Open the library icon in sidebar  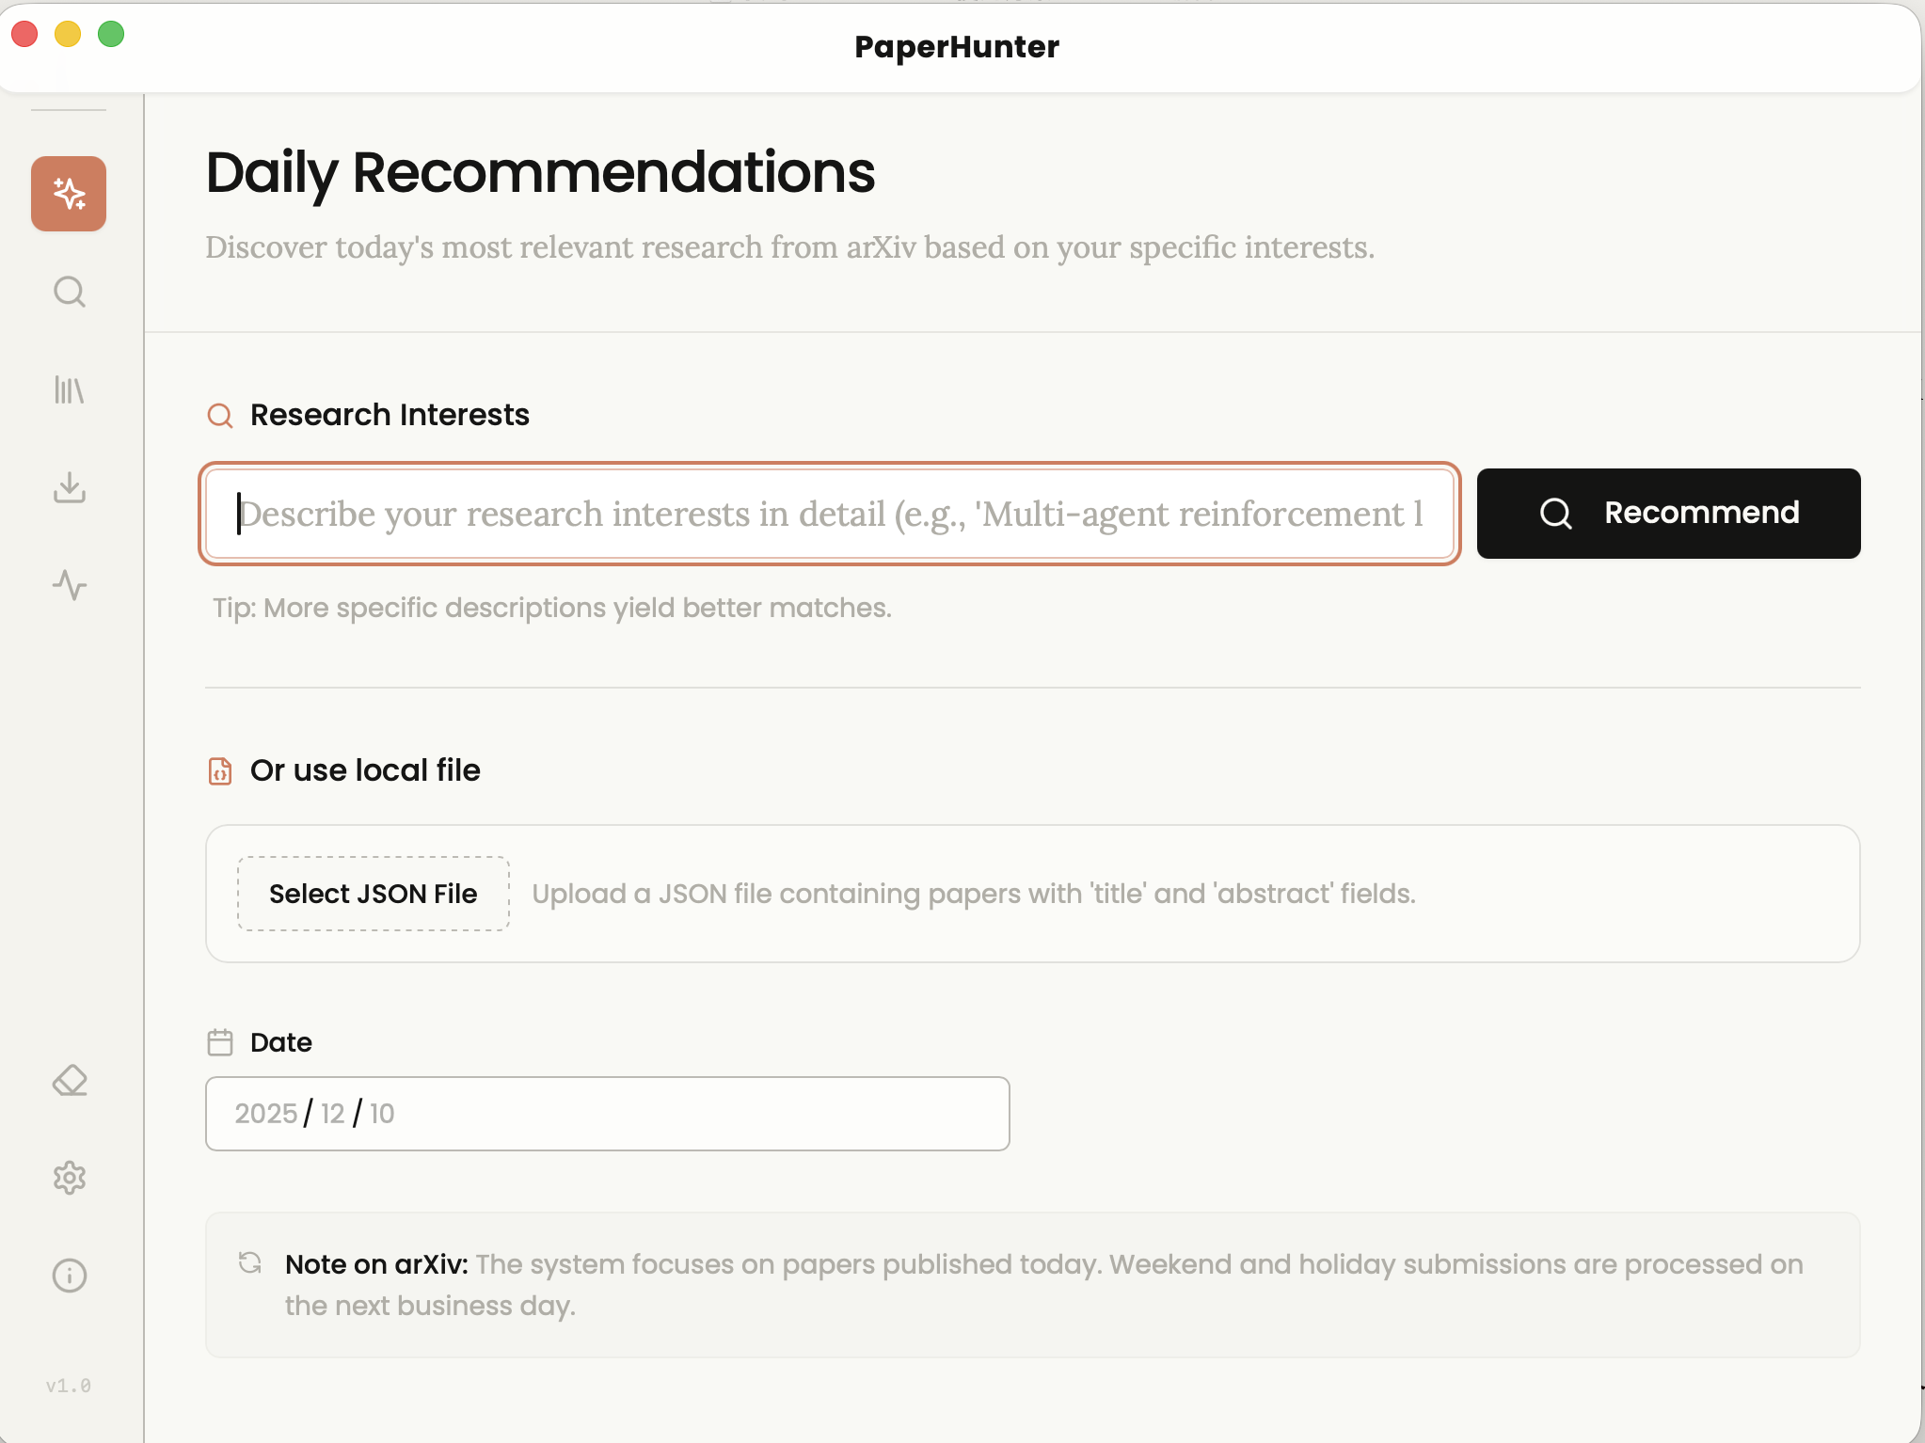point(69,389)
